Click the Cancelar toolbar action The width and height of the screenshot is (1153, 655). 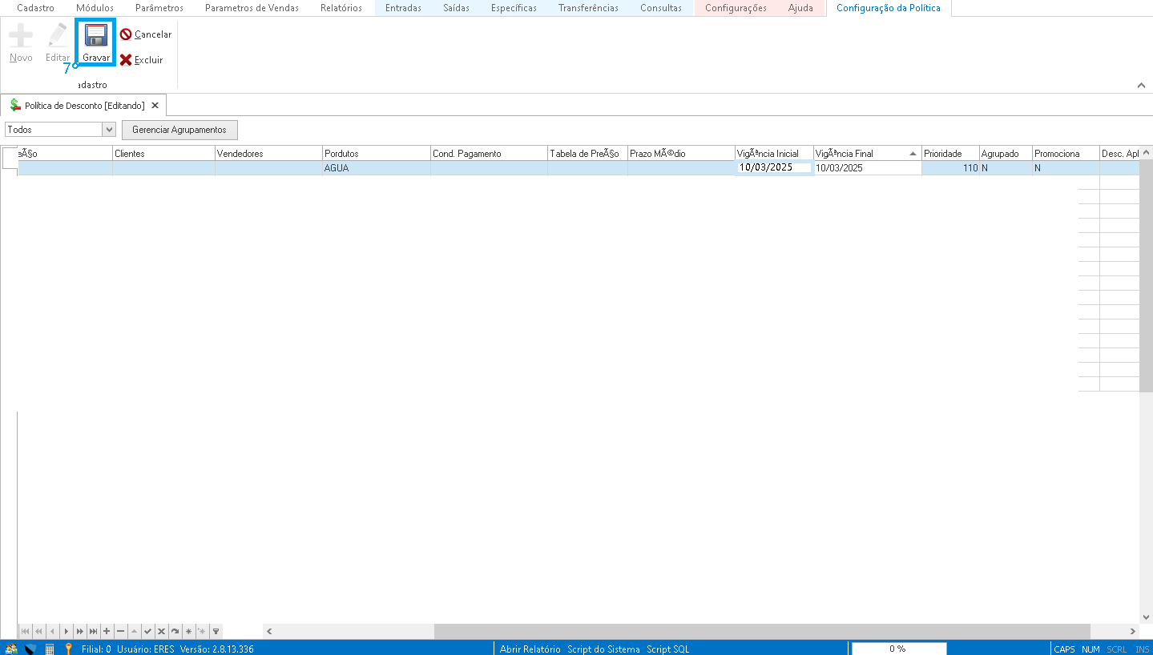(x=146, y=34)
